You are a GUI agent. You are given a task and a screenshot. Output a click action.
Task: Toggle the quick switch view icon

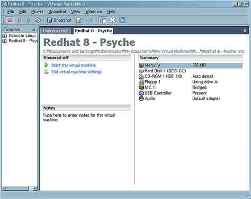[122, 20]
